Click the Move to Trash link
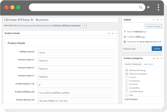The image size is (167, 112). click(x=130, y=49)
